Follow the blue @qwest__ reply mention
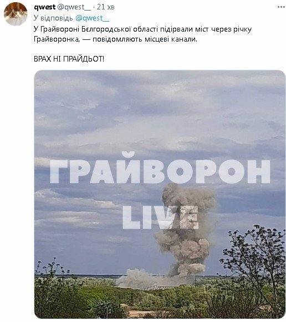286x322 pixels. pyautogui.click(x=93, y=18)
